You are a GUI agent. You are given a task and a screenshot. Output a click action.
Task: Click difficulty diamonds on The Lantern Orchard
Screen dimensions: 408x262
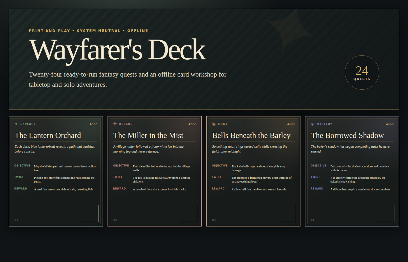pos(94,124)
